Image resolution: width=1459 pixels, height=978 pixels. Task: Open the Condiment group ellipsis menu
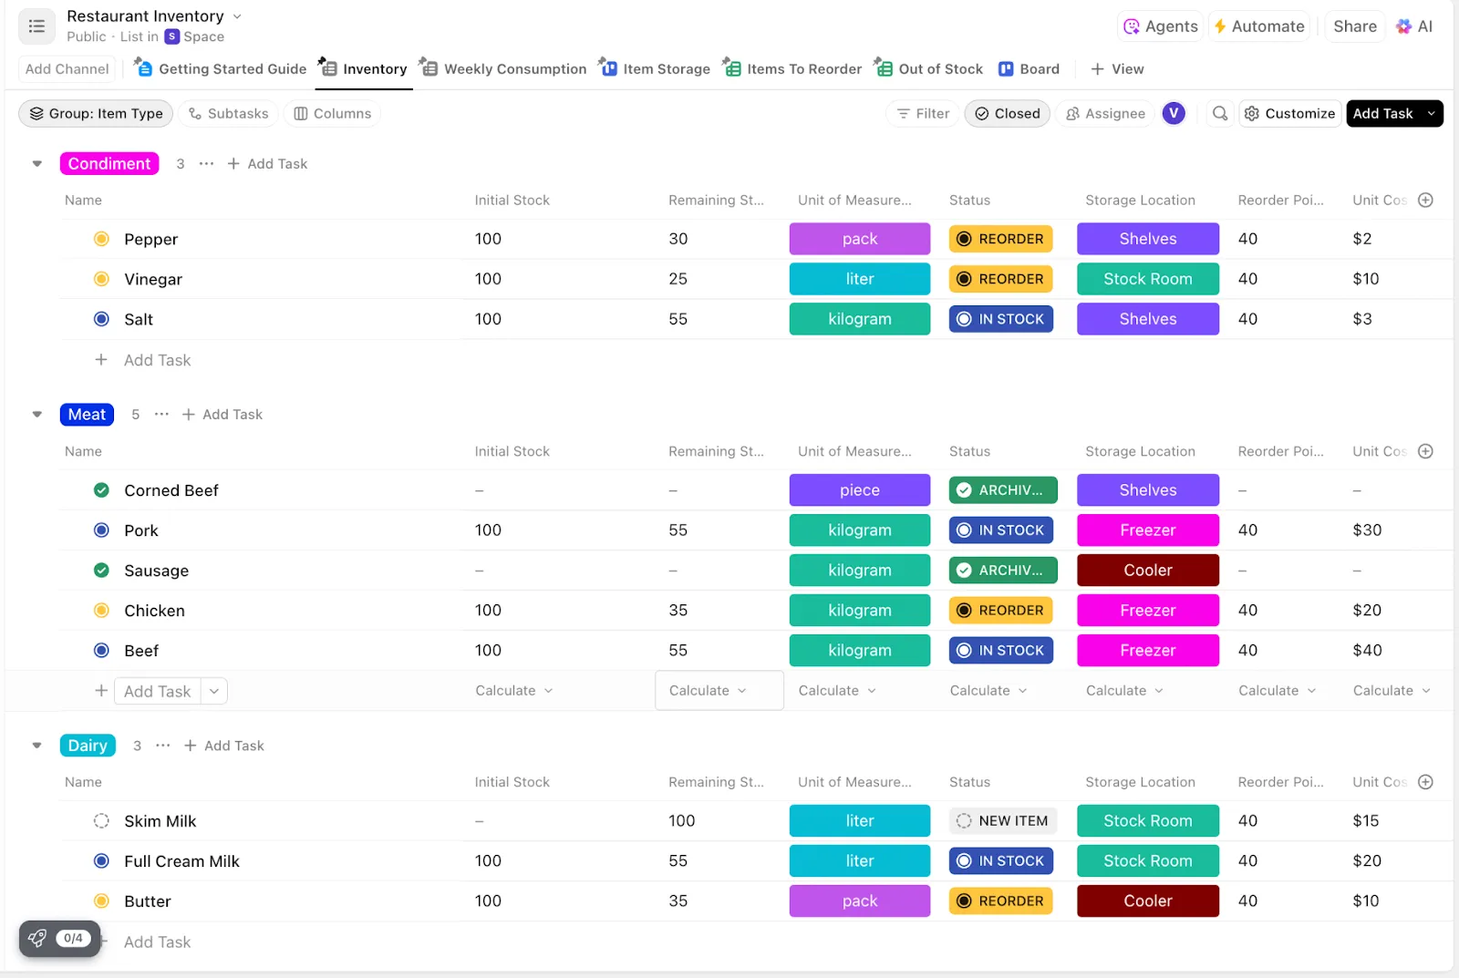(207, 164)
